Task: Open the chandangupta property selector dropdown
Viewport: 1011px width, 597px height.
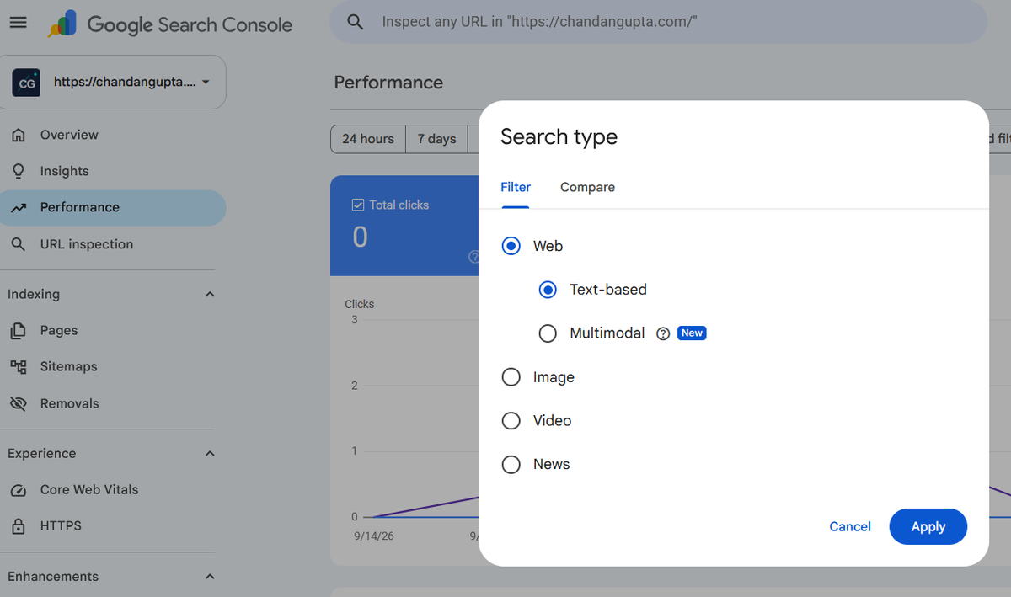Action: click(113, 83)
